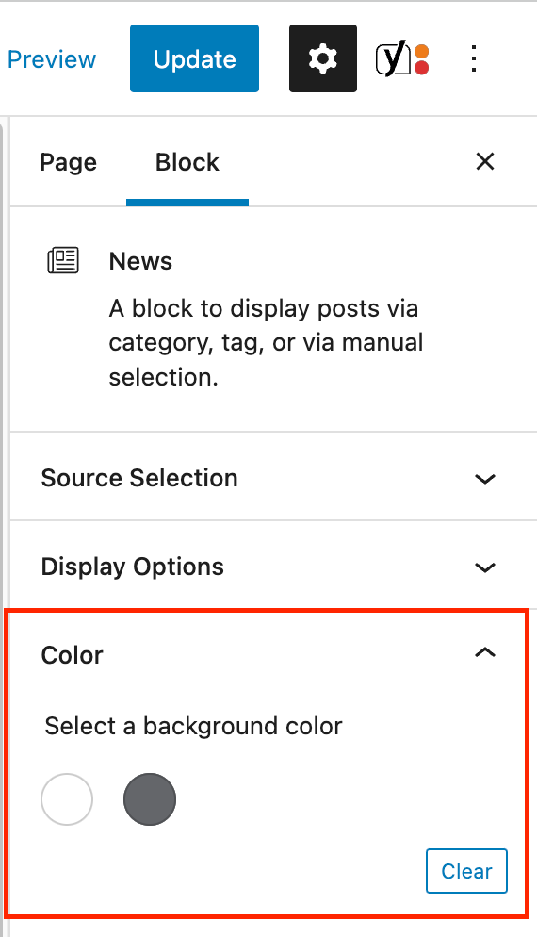
Task: Open the Preview link
Action: (52, 59)
